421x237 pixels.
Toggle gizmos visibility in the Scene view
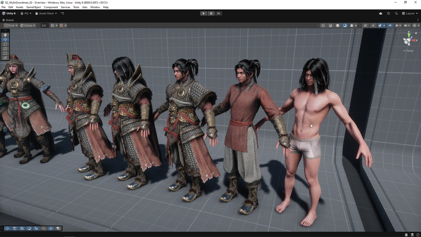click(414, 26)
